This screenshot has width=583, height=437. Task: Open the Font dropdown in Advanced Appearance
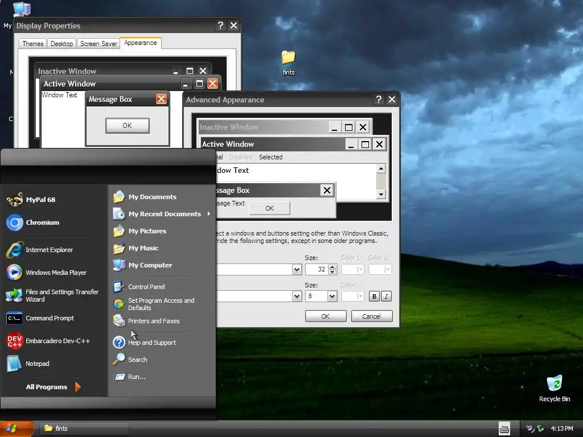[297, 296]
